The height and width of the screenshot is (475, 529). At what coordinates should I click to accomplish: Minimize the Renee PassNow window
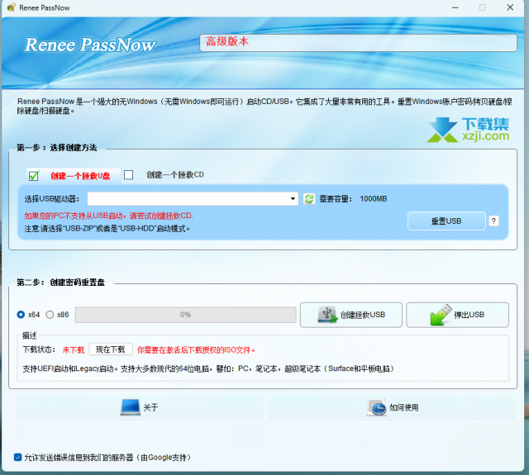pos(455,7)
